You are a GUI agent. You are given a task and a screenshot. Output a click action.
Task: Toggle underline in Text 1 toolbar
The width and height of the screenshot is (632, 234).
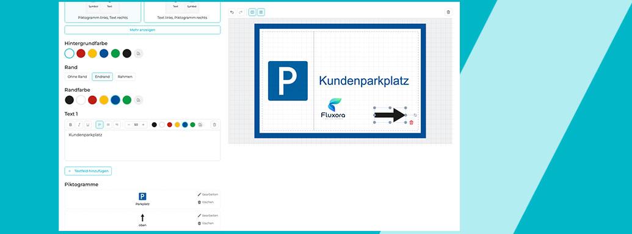[x=88, y=125]
